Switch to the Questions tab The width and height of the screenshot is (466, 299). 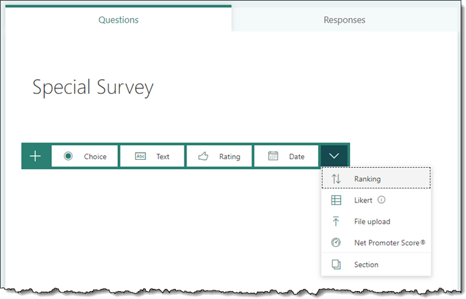click(118, 20)
